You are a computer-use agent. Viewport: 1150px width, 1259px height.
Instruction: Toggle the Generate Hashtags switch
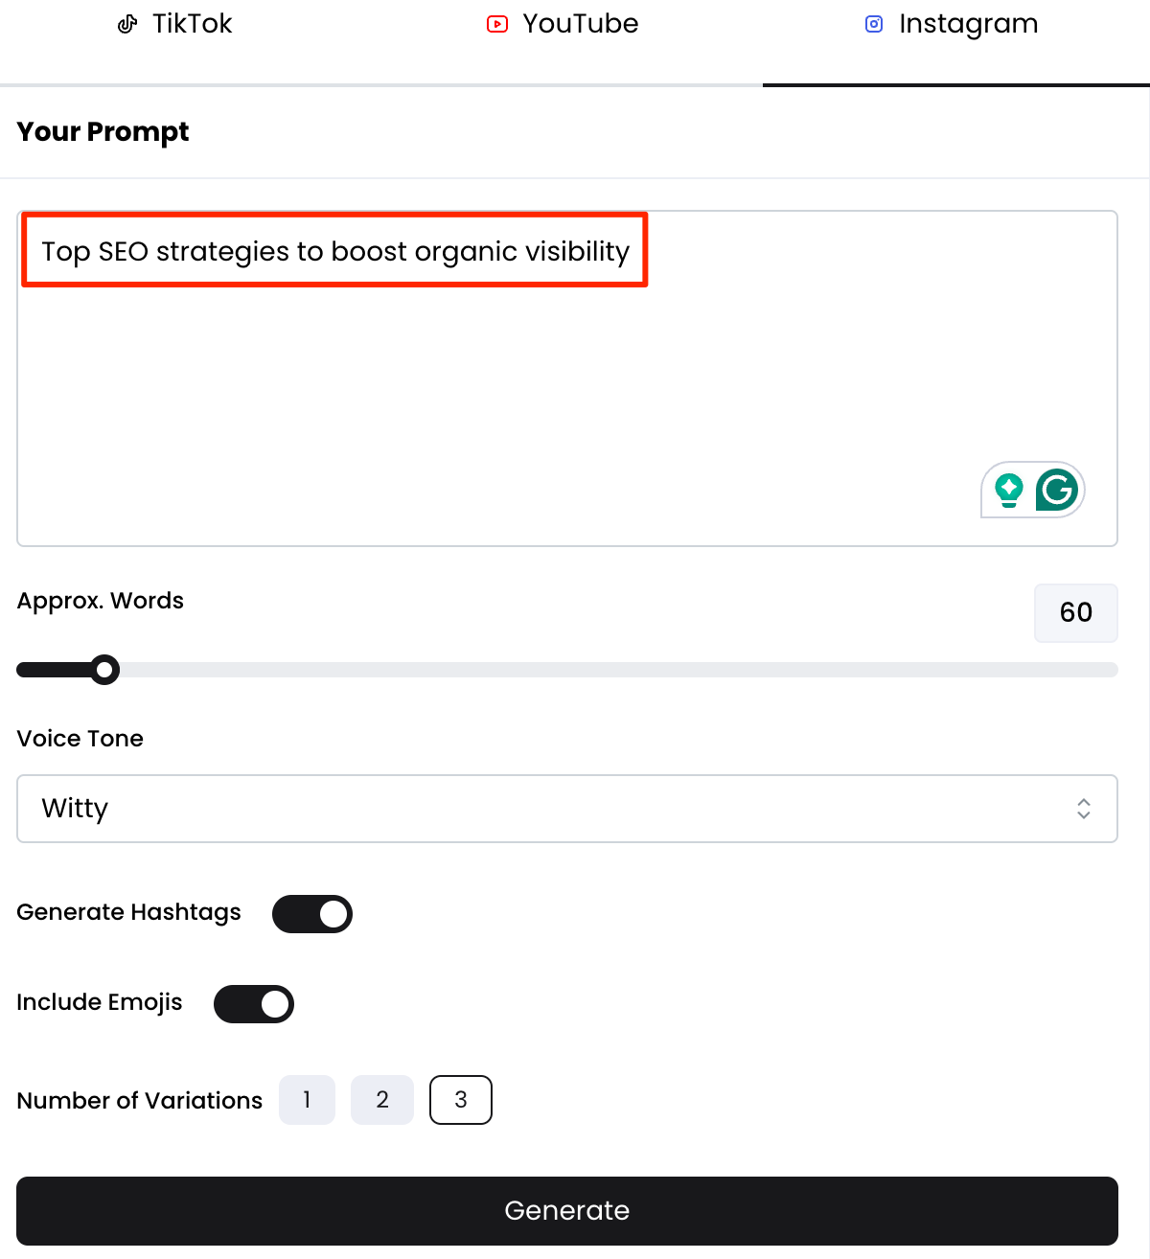pyautogui.click(x=312, y=914)
